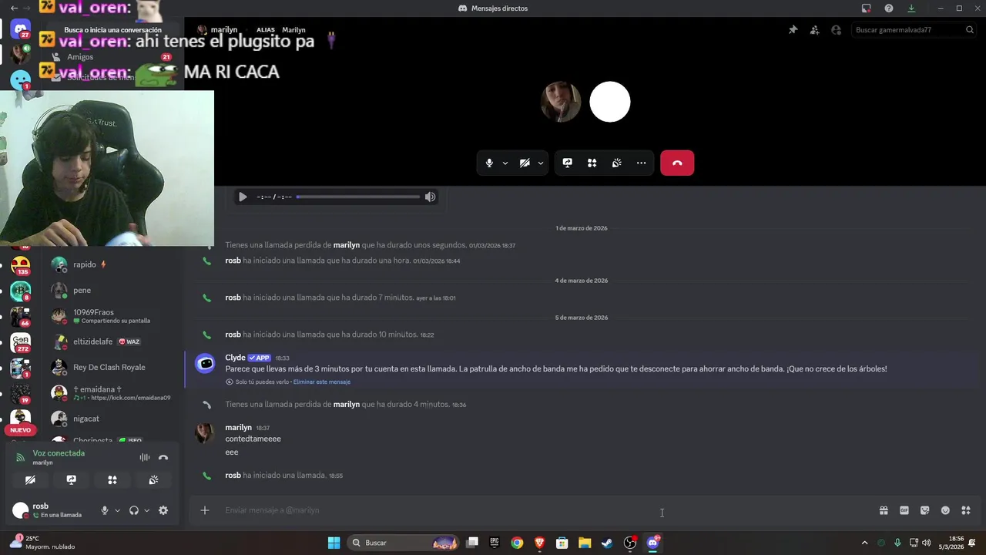The height and width of the screenshot is (555, 986).
Task: Show hidden system tray icons
Action: tap(864, 543)
